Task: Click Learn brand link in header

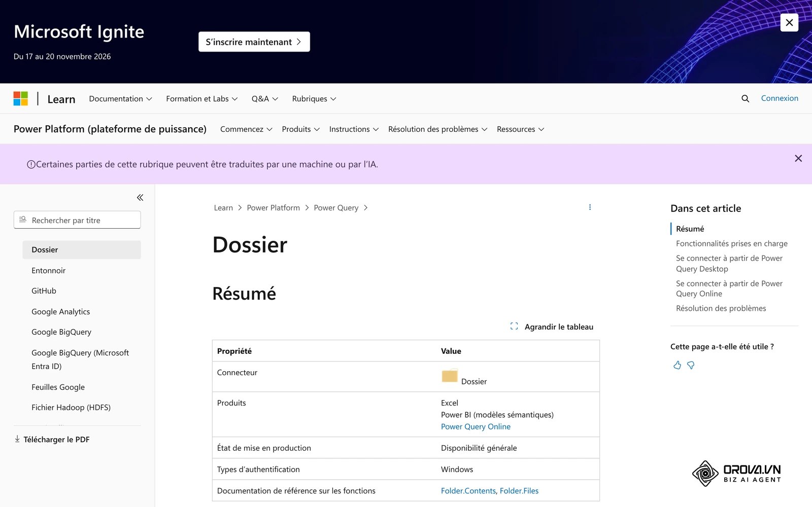Action: point(61,99)
